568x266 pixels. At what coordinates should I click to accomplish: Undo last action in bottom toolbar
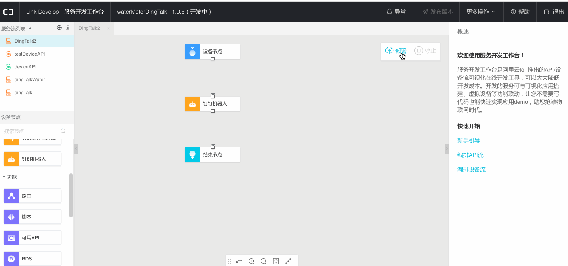[x=239, y=261]
